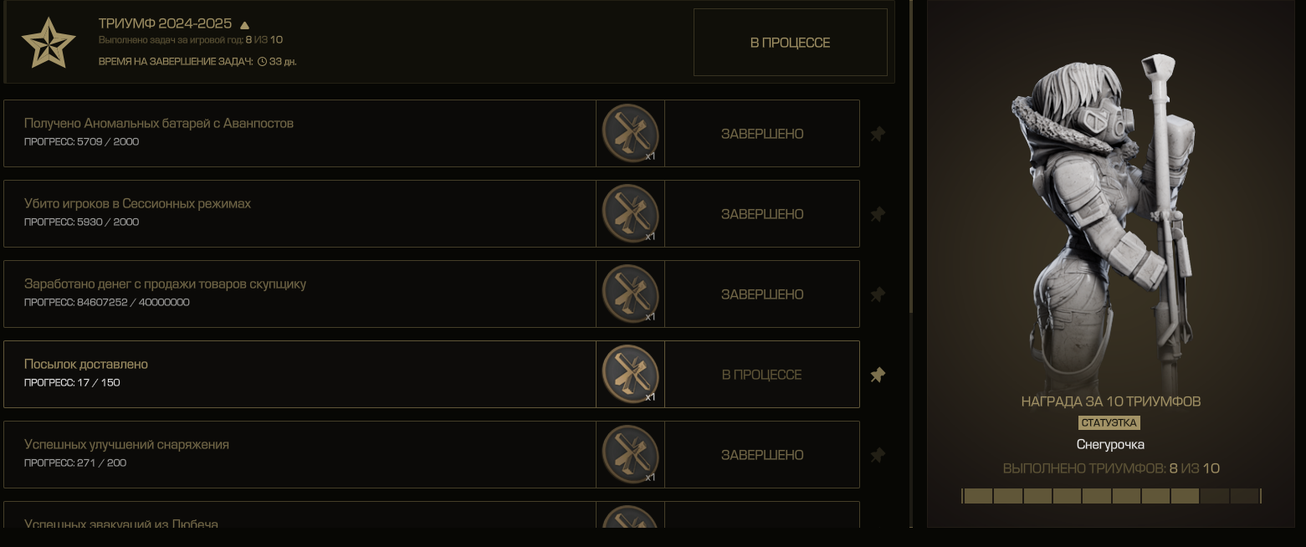
Task: Click the clock icon next to 33 дн.
Action: coord(262,62)
